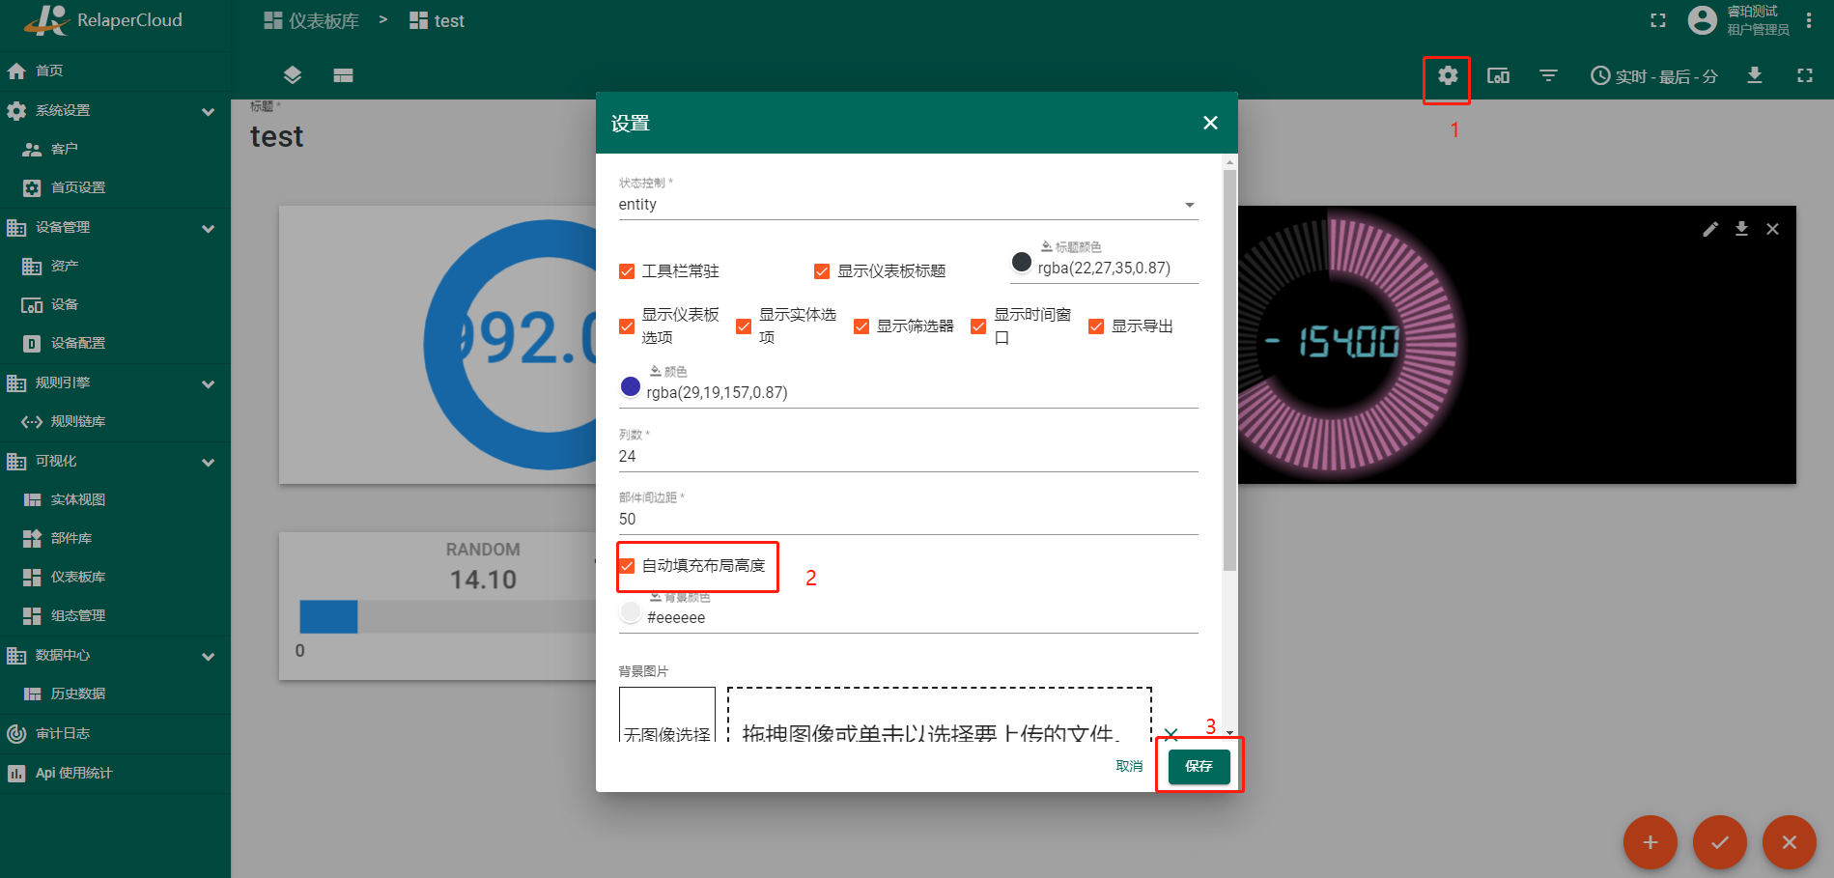Cancel the settings dialog with 取消
The width and height of the screenshot is (1834, 878).
[1129, 766]
